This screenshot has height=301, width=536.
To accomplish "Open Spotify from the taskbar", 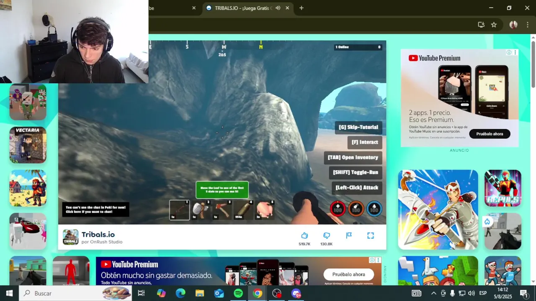I will (x=238, y=293).
